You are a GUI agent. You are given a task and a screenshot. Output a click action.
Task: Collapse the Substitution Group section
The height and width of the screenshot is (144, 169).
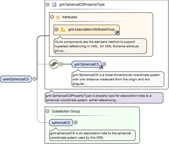[47, 111]
